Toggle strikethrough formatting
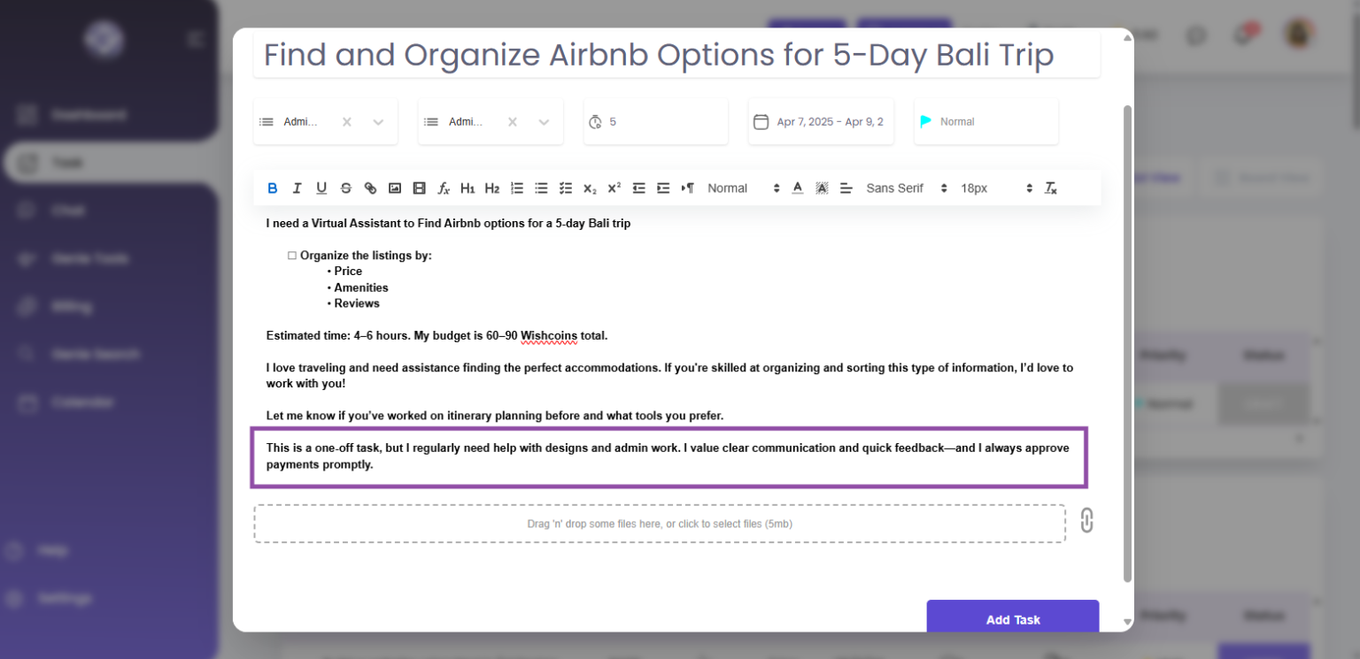Viewport: 1360px width, 659px height. click(x=346, y=188)
